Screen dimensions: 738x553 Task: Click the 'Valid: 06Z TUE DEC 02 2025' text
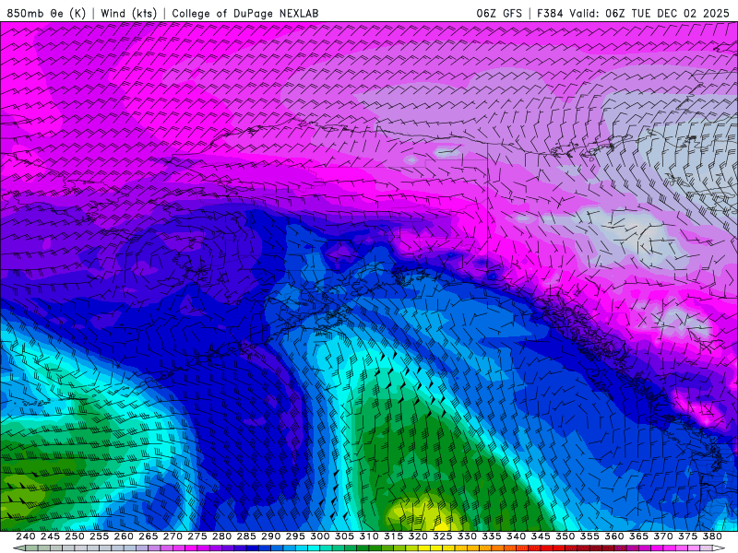click(649, 13)
